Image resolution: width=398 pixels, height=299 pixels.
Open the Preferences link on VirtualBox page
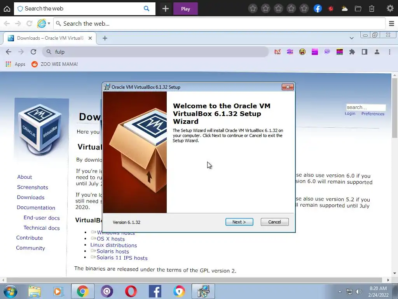click(x=373, y=114)
